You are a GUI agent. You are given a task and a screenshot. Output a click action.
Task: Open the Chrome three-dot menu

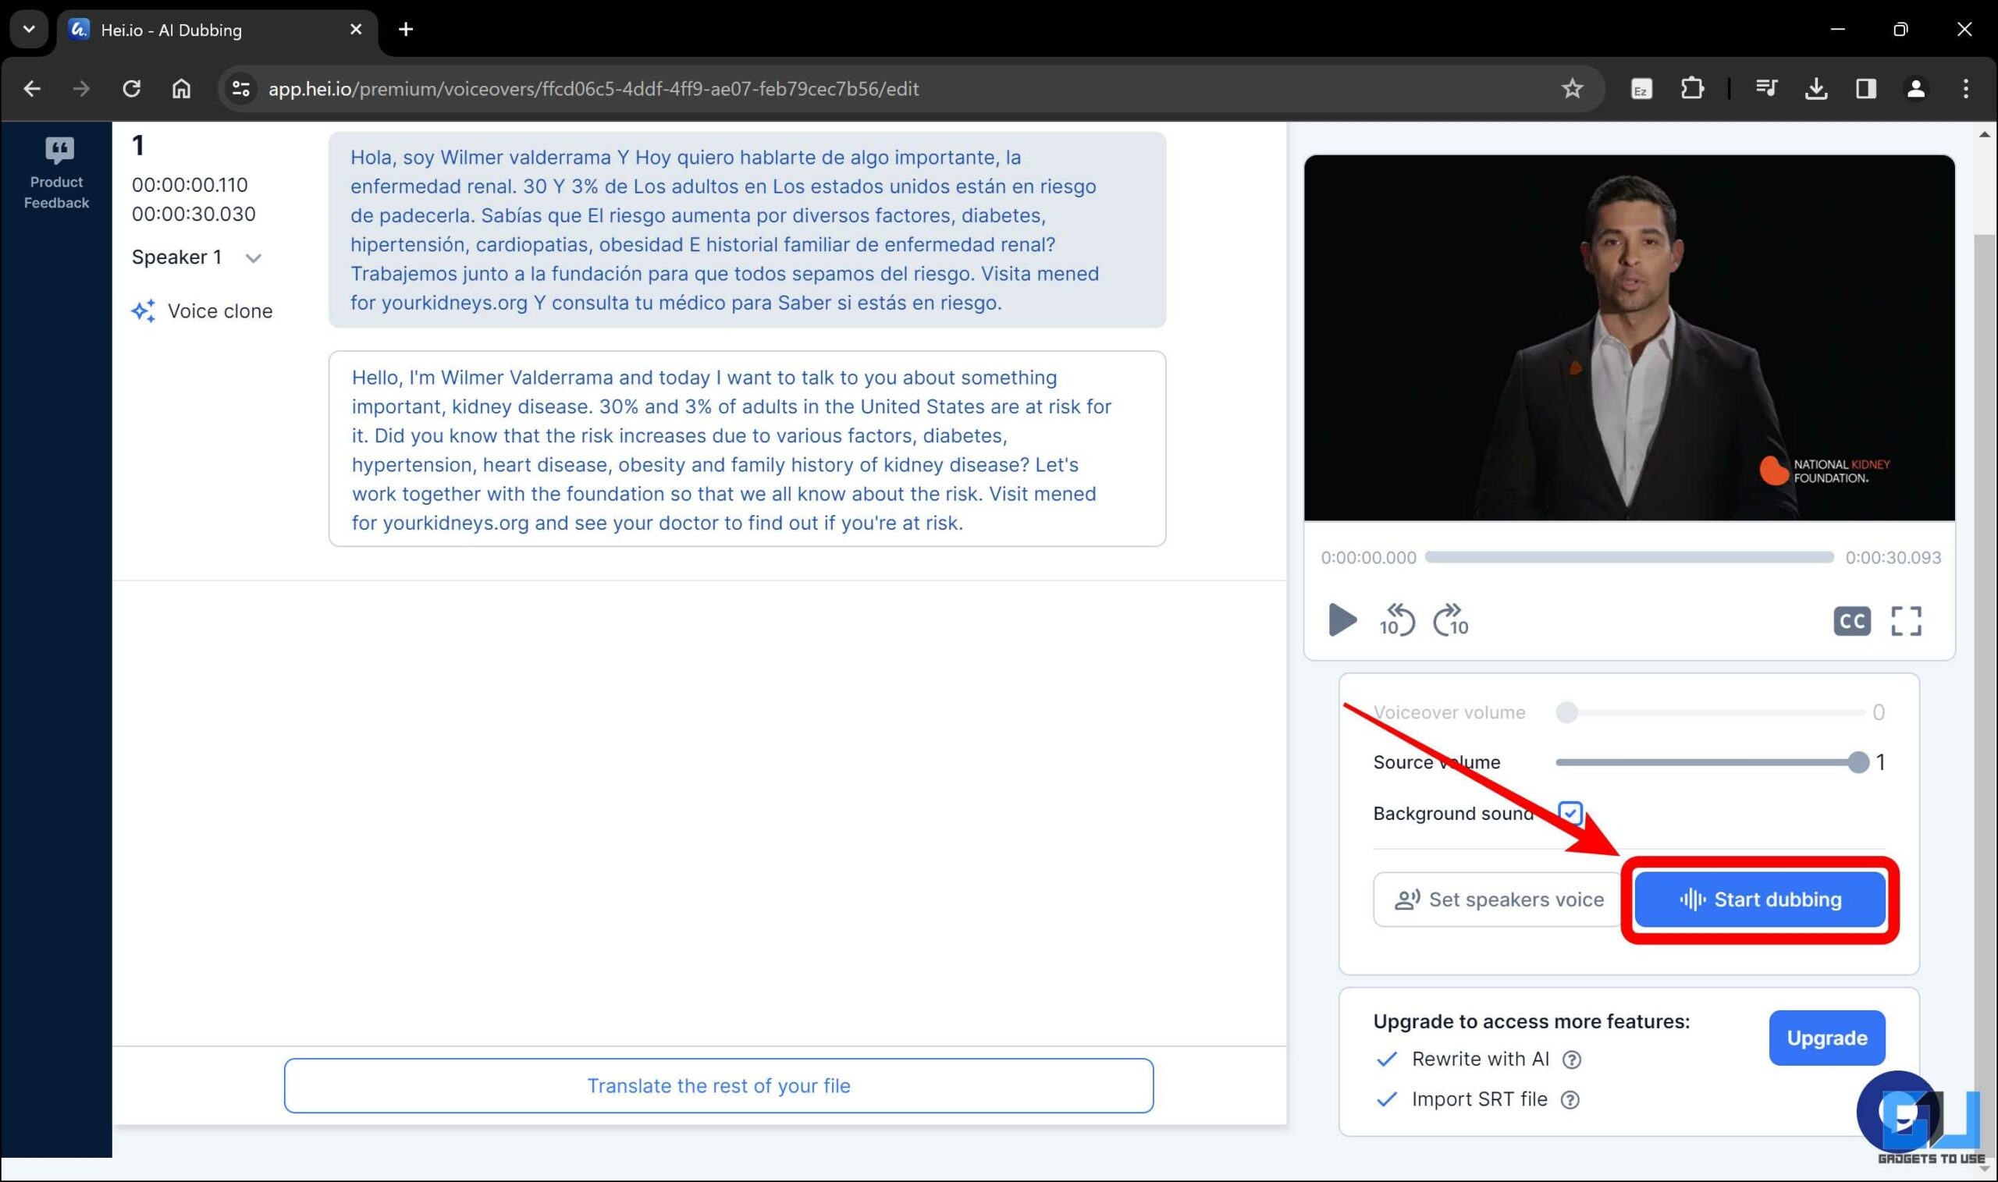(1965, 88)
